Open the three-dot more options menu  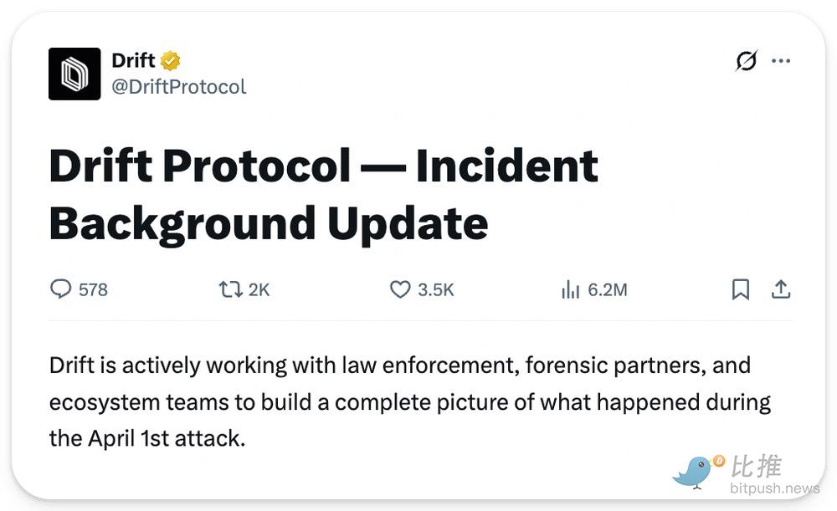(x=781, y=61)
